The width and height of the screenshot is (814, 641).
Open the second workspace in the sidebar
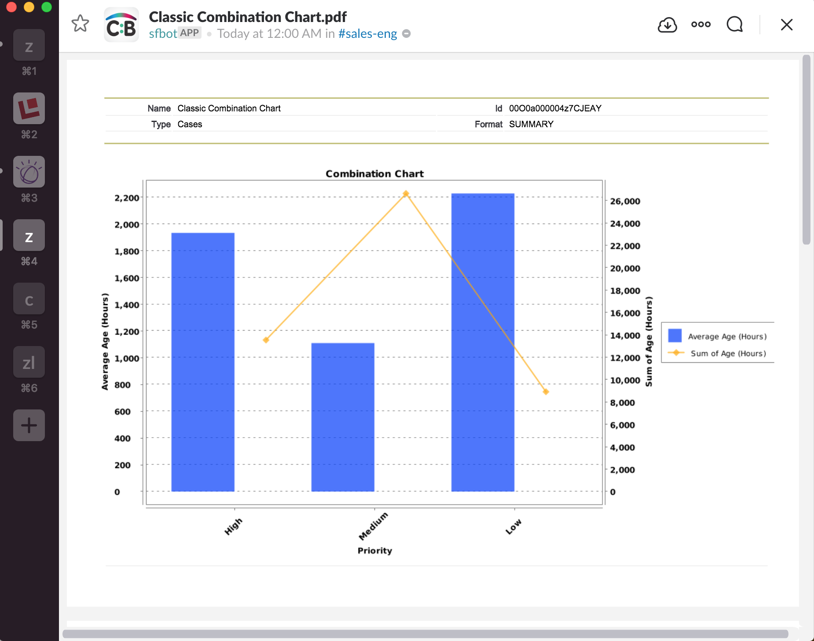(x=29, y=108)
